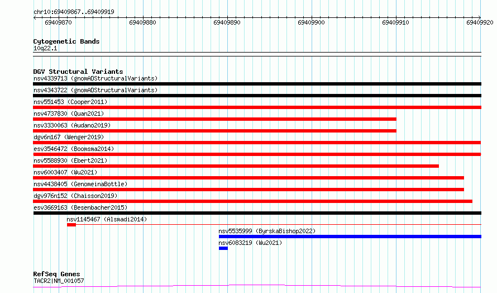Click the 10q22.1 band label
Viewport: 497px width, 293px height.
[45, 48]
